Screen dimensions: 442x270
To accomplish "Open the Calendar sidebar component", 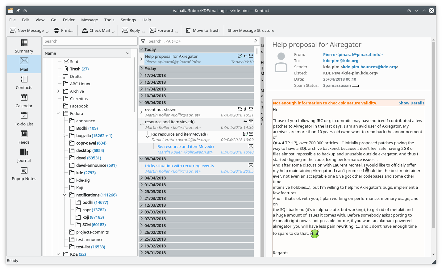I will 24,101.
